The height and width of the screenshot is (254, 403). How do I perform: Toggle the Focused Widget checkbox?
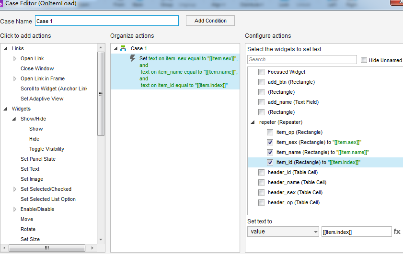click(261, 72)
